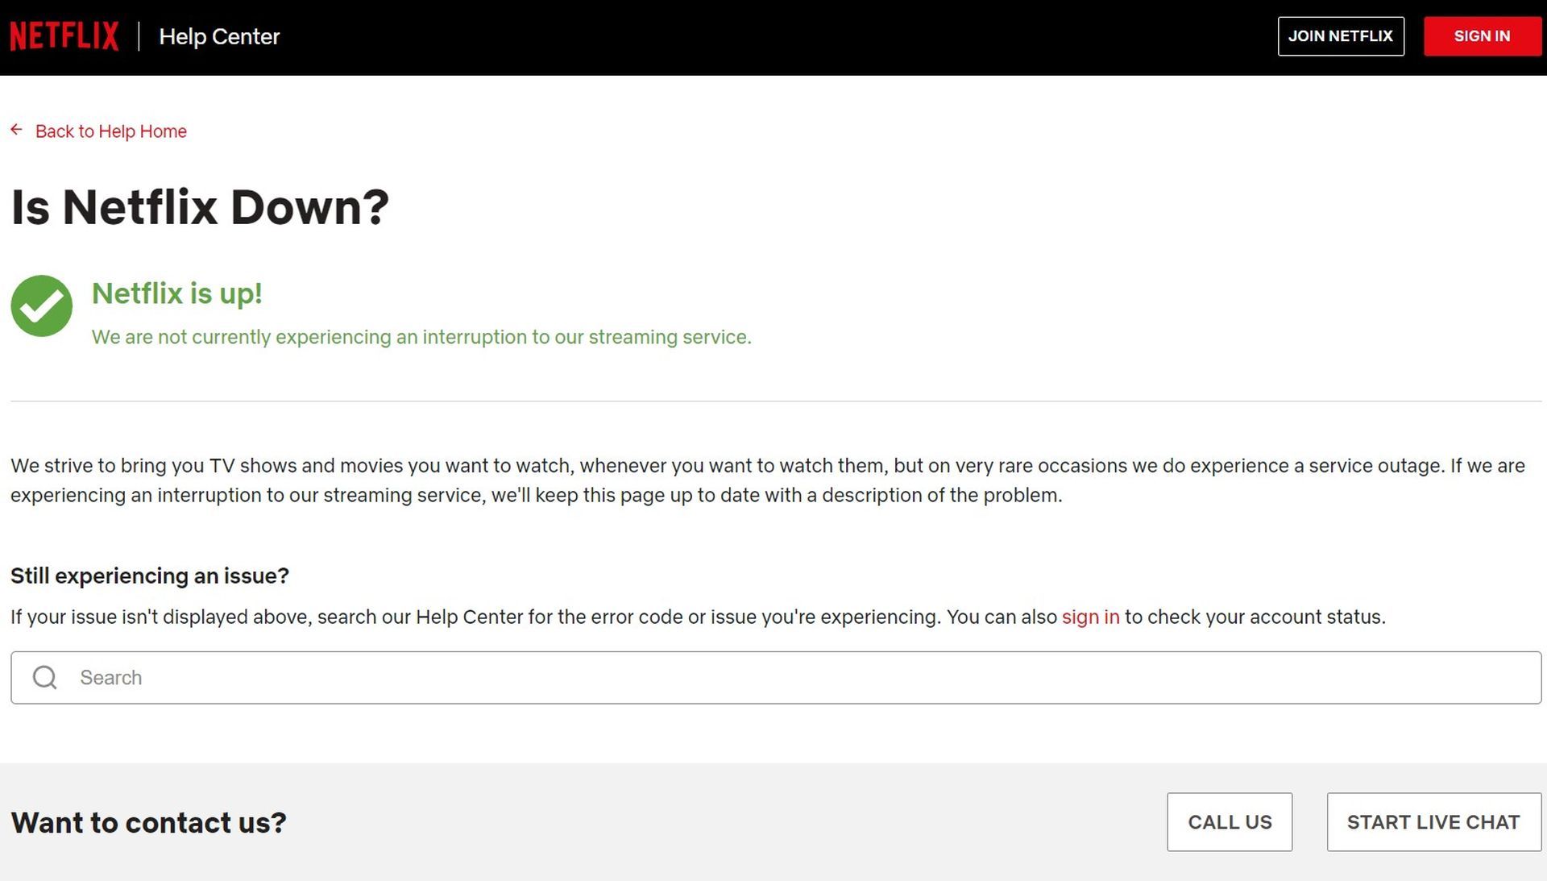Click the vertical divider beside the Netflix logo
The image size is (1547, 881).
[139, 36]
